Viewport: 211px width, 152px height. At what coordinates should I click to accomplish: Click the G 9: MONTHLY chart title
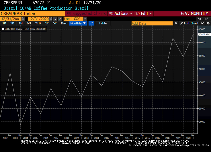(195, 13)
